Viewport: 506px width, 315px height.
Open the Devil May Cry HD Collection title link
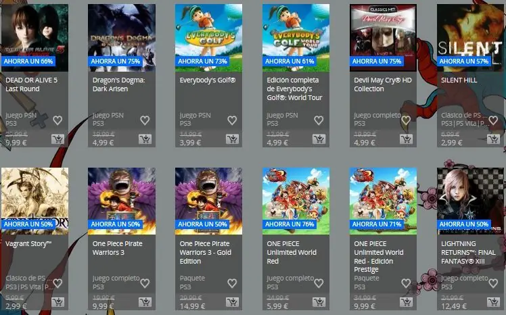click(x=383, y=84)
